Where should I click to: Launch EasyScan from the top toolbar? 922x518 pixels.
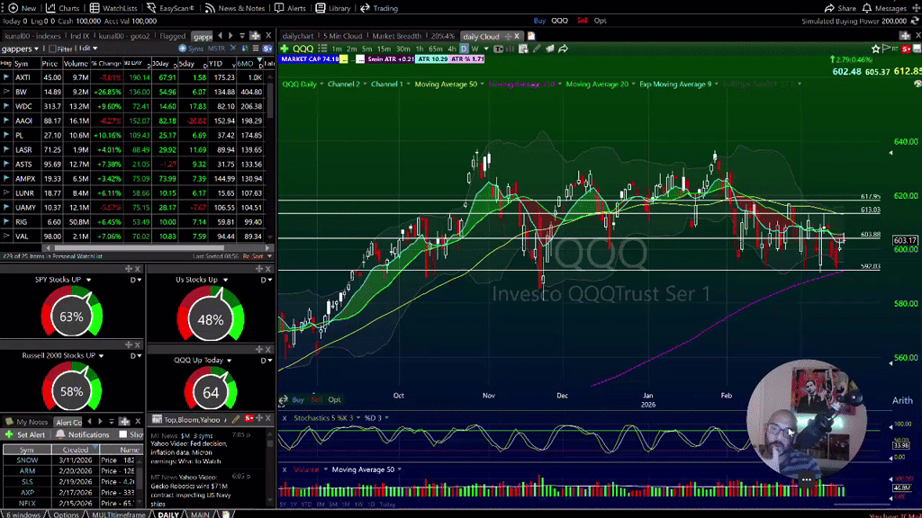click(x=149, y=8)
